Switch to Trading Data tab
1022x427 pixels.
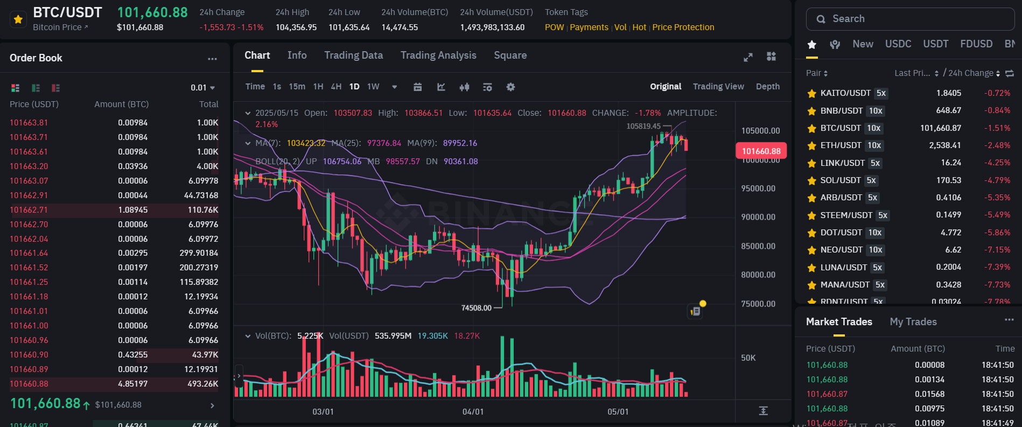coord(353,55)
